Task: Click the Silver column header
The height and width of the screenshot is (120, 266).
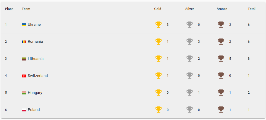Action: [x=190, y=9]
